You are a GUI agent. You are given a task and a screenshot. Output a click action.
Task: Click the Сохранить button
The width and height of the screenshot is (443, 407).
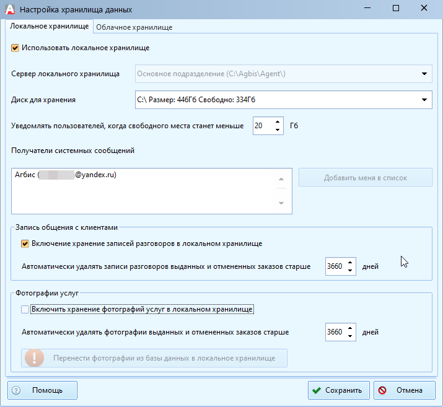(339, 390)
